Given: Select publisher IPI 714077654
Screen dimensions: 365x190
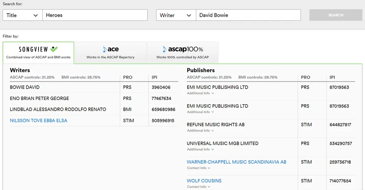Looking at the screenshot, I should (340, 181).
